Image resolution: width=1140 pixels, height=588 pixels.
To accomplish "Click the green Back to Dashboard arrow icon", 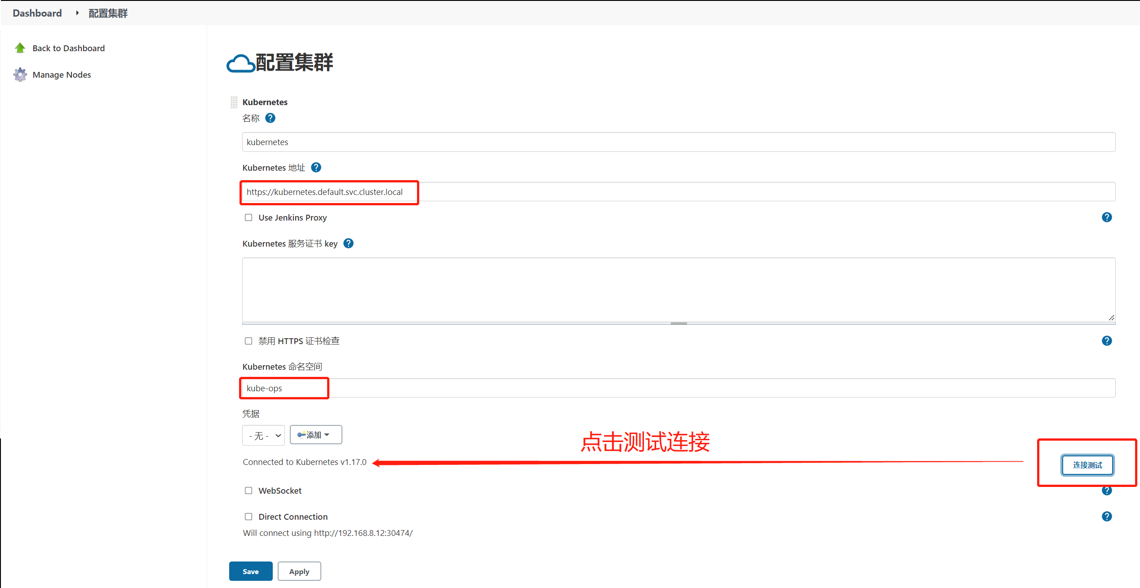I will [20, 48].
